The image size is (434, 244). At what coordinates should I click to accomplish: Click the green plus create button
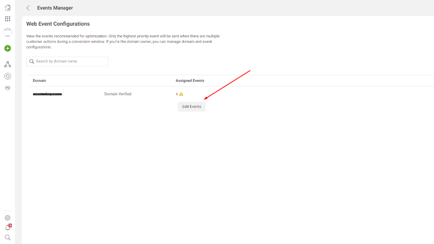click(x=7, y=48)
